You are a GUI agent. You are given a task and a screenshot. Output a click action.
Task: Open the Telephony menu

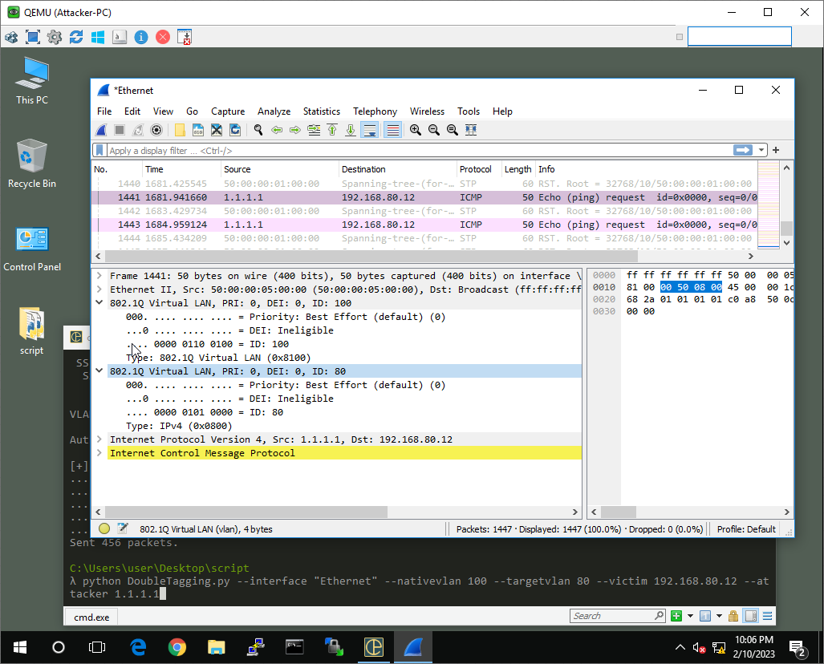tap(375, 111)
